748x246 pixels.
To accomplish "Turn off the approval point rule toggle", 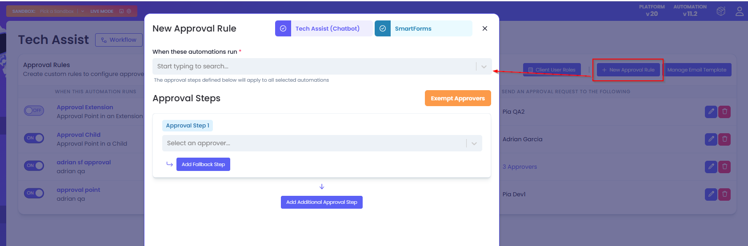I will coord(34,193).
